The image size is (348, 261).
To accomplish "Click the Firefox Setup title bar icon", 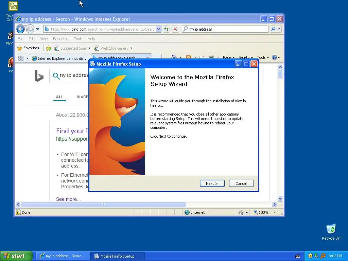I will (x=93, y=64).
